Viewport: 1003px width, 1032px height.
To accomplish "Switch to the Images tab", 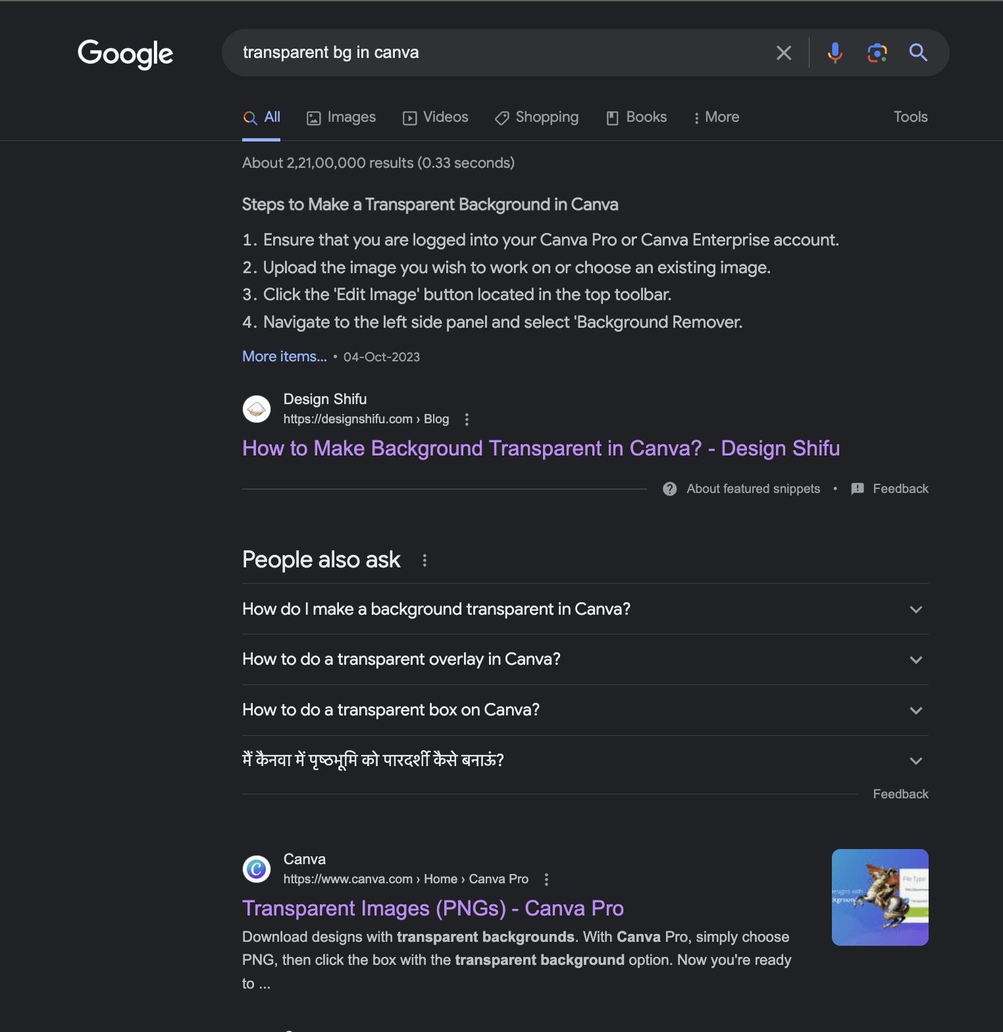I will point(342,117).
